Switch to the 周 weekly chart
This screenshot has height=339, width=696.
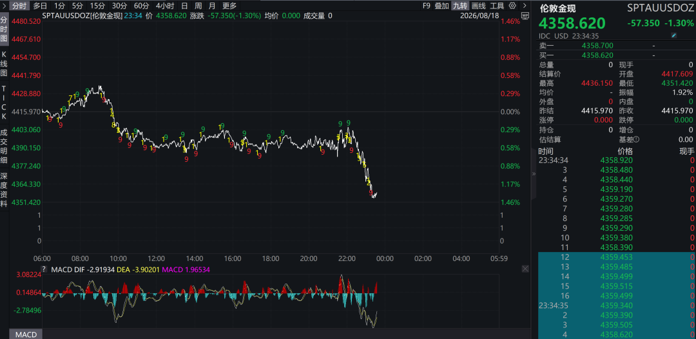tap(198, 6)
